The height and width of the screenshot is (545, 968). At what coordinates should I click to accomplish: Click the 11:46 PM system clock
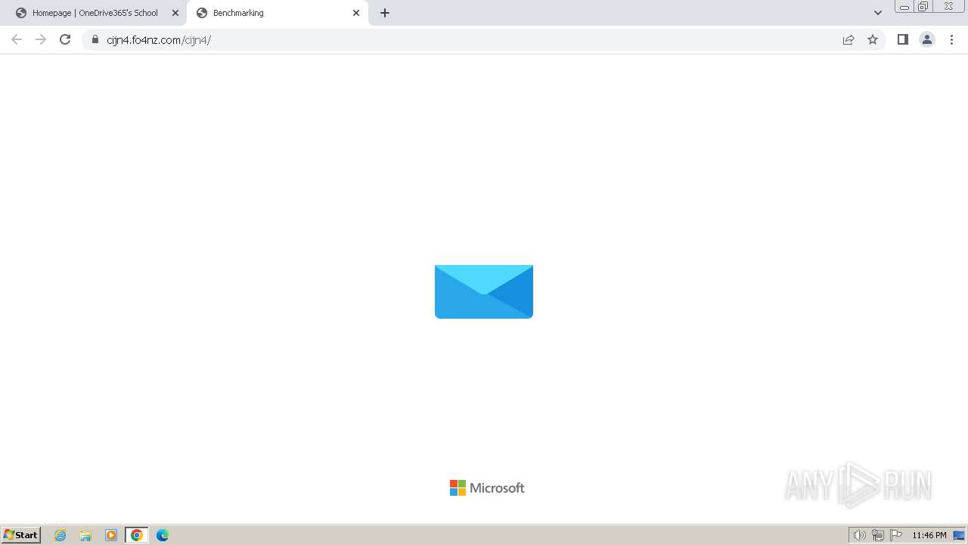929,535
